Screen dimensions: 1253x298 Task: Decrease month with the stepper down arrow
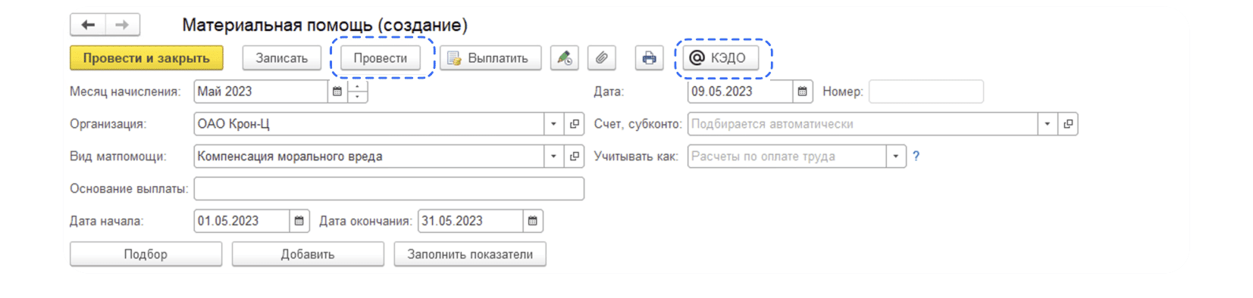[x=358, y=97]
